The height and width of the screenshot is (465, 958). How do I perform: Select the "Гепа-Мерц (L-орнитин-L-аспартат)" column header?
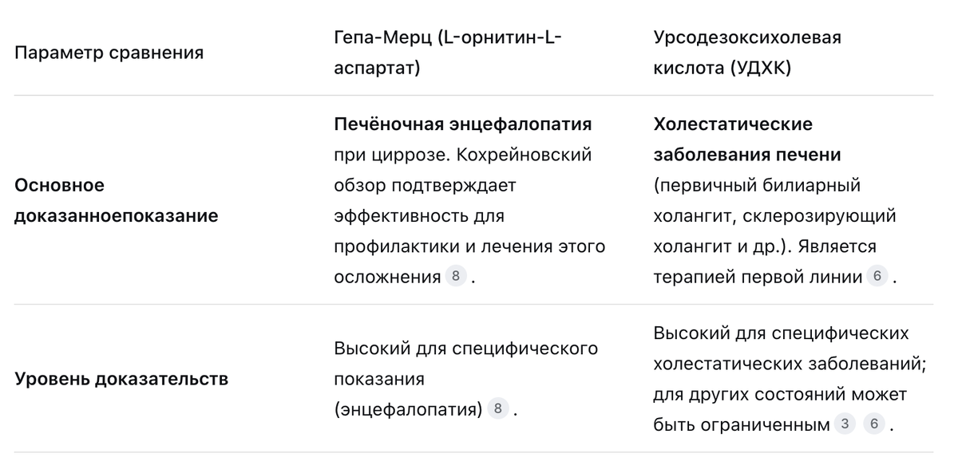(x=448, y=53)
